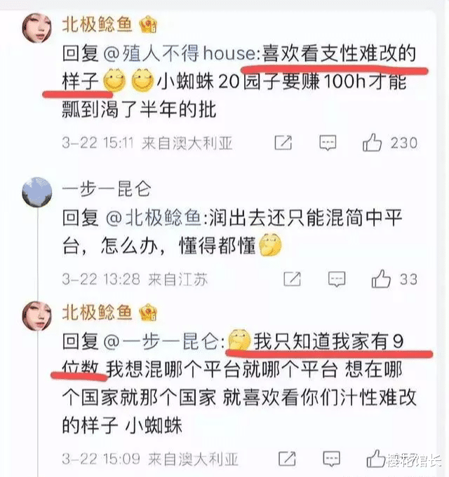Tap the 230 like count
Screen dimensions: 449x477
pyautogui.click(x=404, y=143)
